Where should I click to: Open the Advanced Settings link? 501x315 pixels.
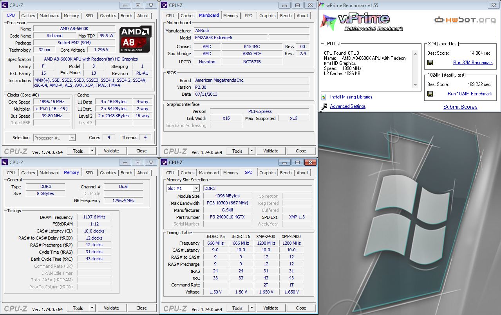[x=348, y=106]
